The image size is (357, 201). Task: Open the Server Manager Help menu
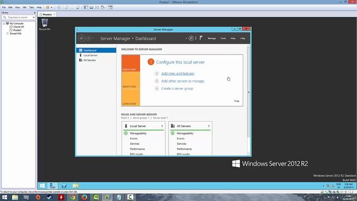click(x=243, y=39)
